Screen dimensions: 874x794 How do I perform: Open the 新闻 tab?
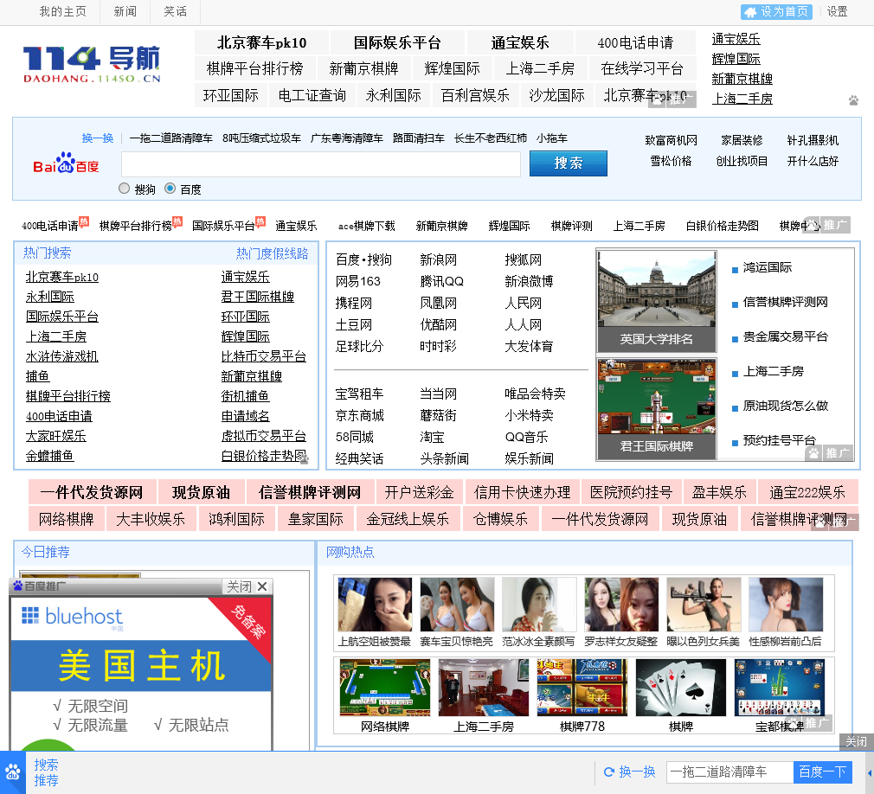pos(125,12)
